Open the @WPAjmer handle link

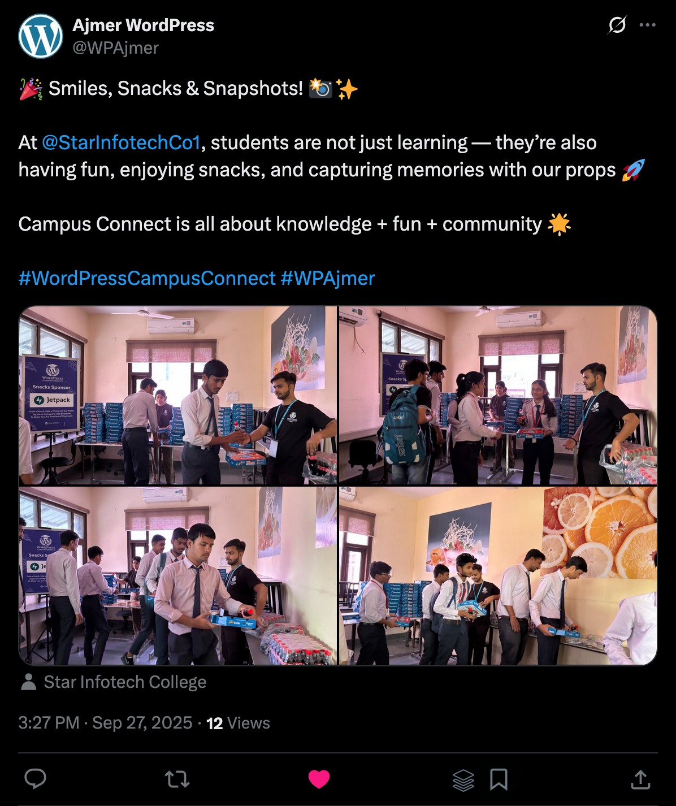(x=115, y=48)
